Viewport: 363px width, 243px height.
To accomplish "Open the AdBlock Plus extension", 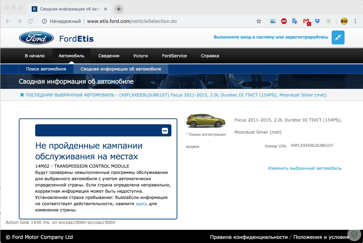I will pyautogui.click(x=284, y=21).
